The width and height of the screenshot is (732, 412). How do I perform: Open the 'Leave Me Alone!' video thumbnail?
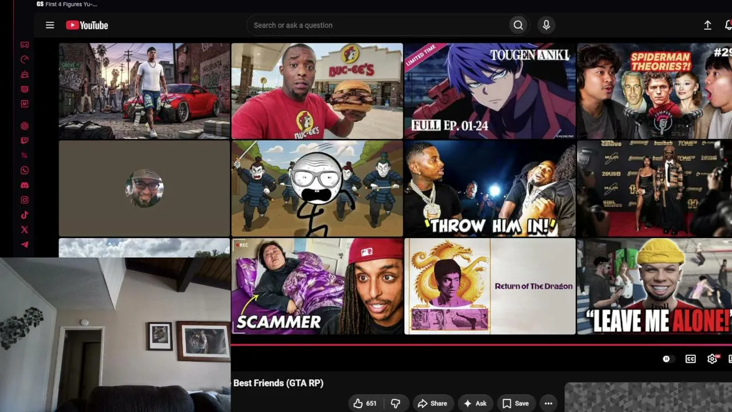[x=654, y=286]
